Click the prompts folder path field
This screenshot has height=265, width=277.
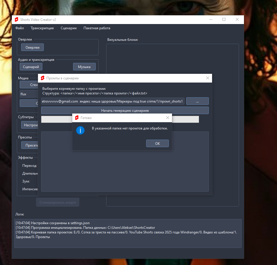[113, 101]
